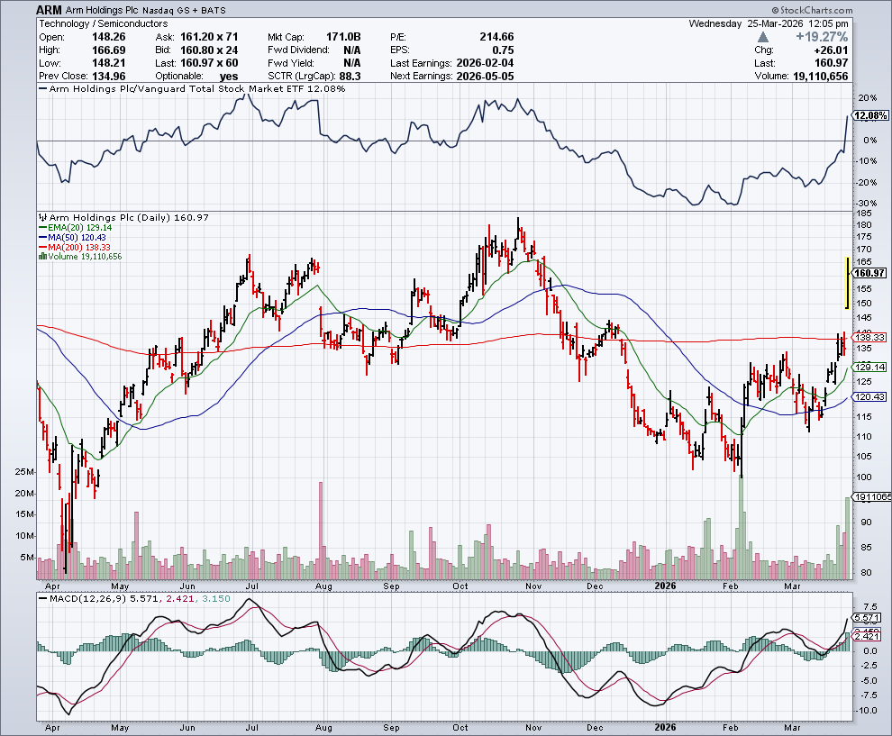Click the up-arrow price change triangle
The image size is (892, 736).
coord(764,37)
